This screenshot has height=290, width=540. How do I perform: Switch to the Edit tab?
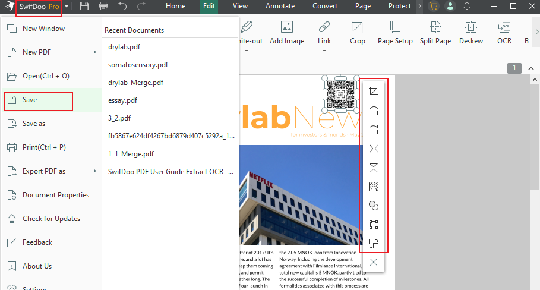(209, 6)
